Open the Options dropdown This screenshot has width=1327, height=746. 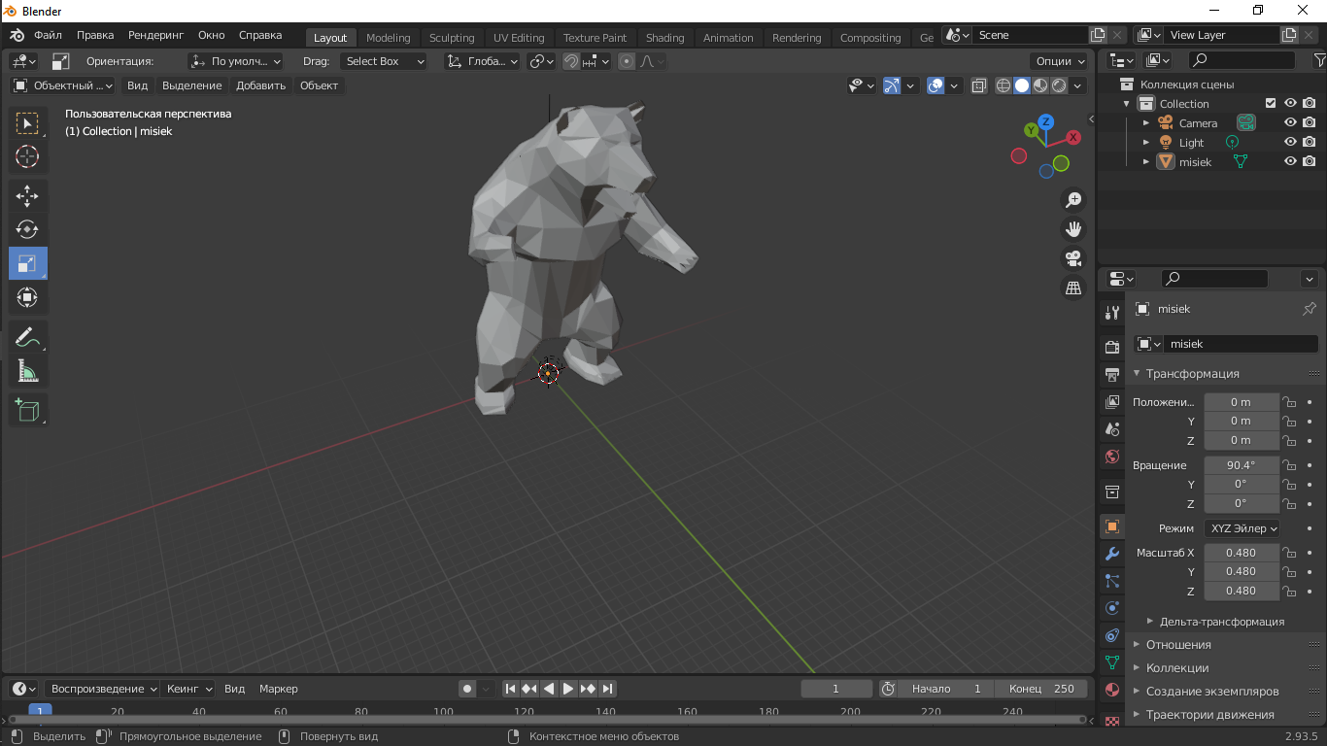pos(1060,61)
